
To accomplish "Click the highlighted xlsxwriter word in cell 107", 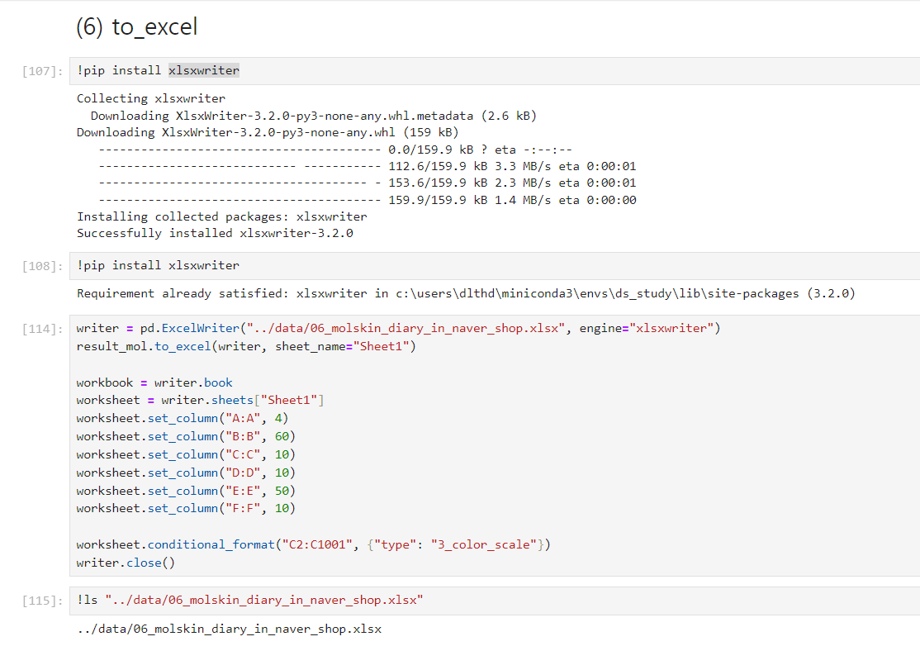I will tap(204, 70).
